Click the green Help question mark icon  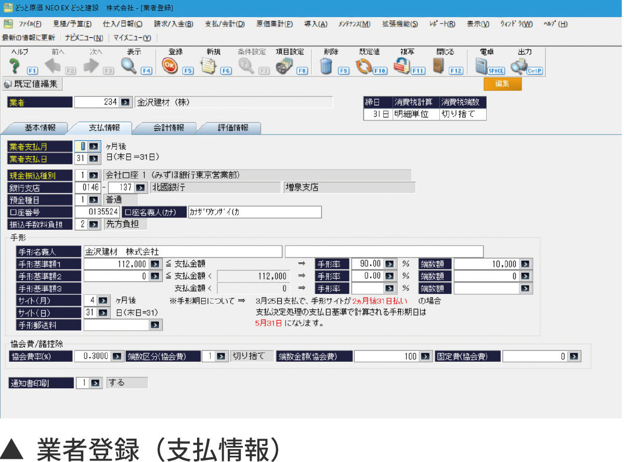click(15, 66)
